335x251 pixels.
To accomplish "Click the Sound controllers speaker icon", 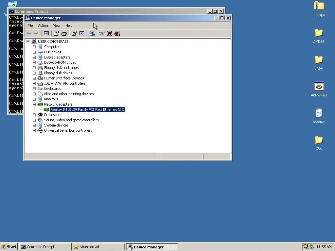I will tap(40, 120).
